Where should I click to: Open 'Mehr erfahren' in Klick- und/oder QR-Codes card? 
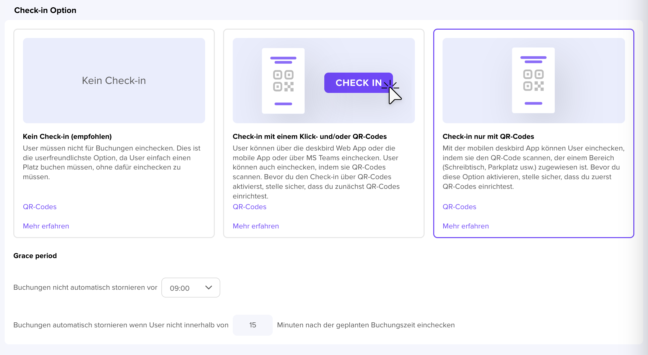(x=256, y=226)
